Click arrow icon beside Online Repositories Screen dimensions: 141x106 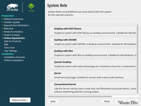pyautogui.click(x=3, y=38)
